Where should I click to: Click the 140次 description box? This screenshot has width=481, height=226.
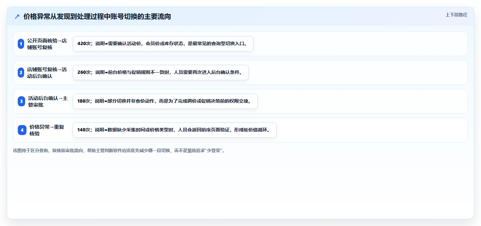[x=175, y=130]
